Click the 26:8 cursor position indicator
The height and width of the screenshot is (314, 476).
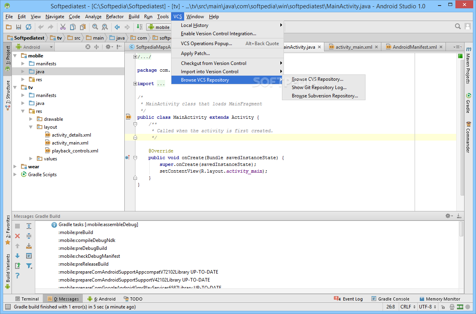390,307
